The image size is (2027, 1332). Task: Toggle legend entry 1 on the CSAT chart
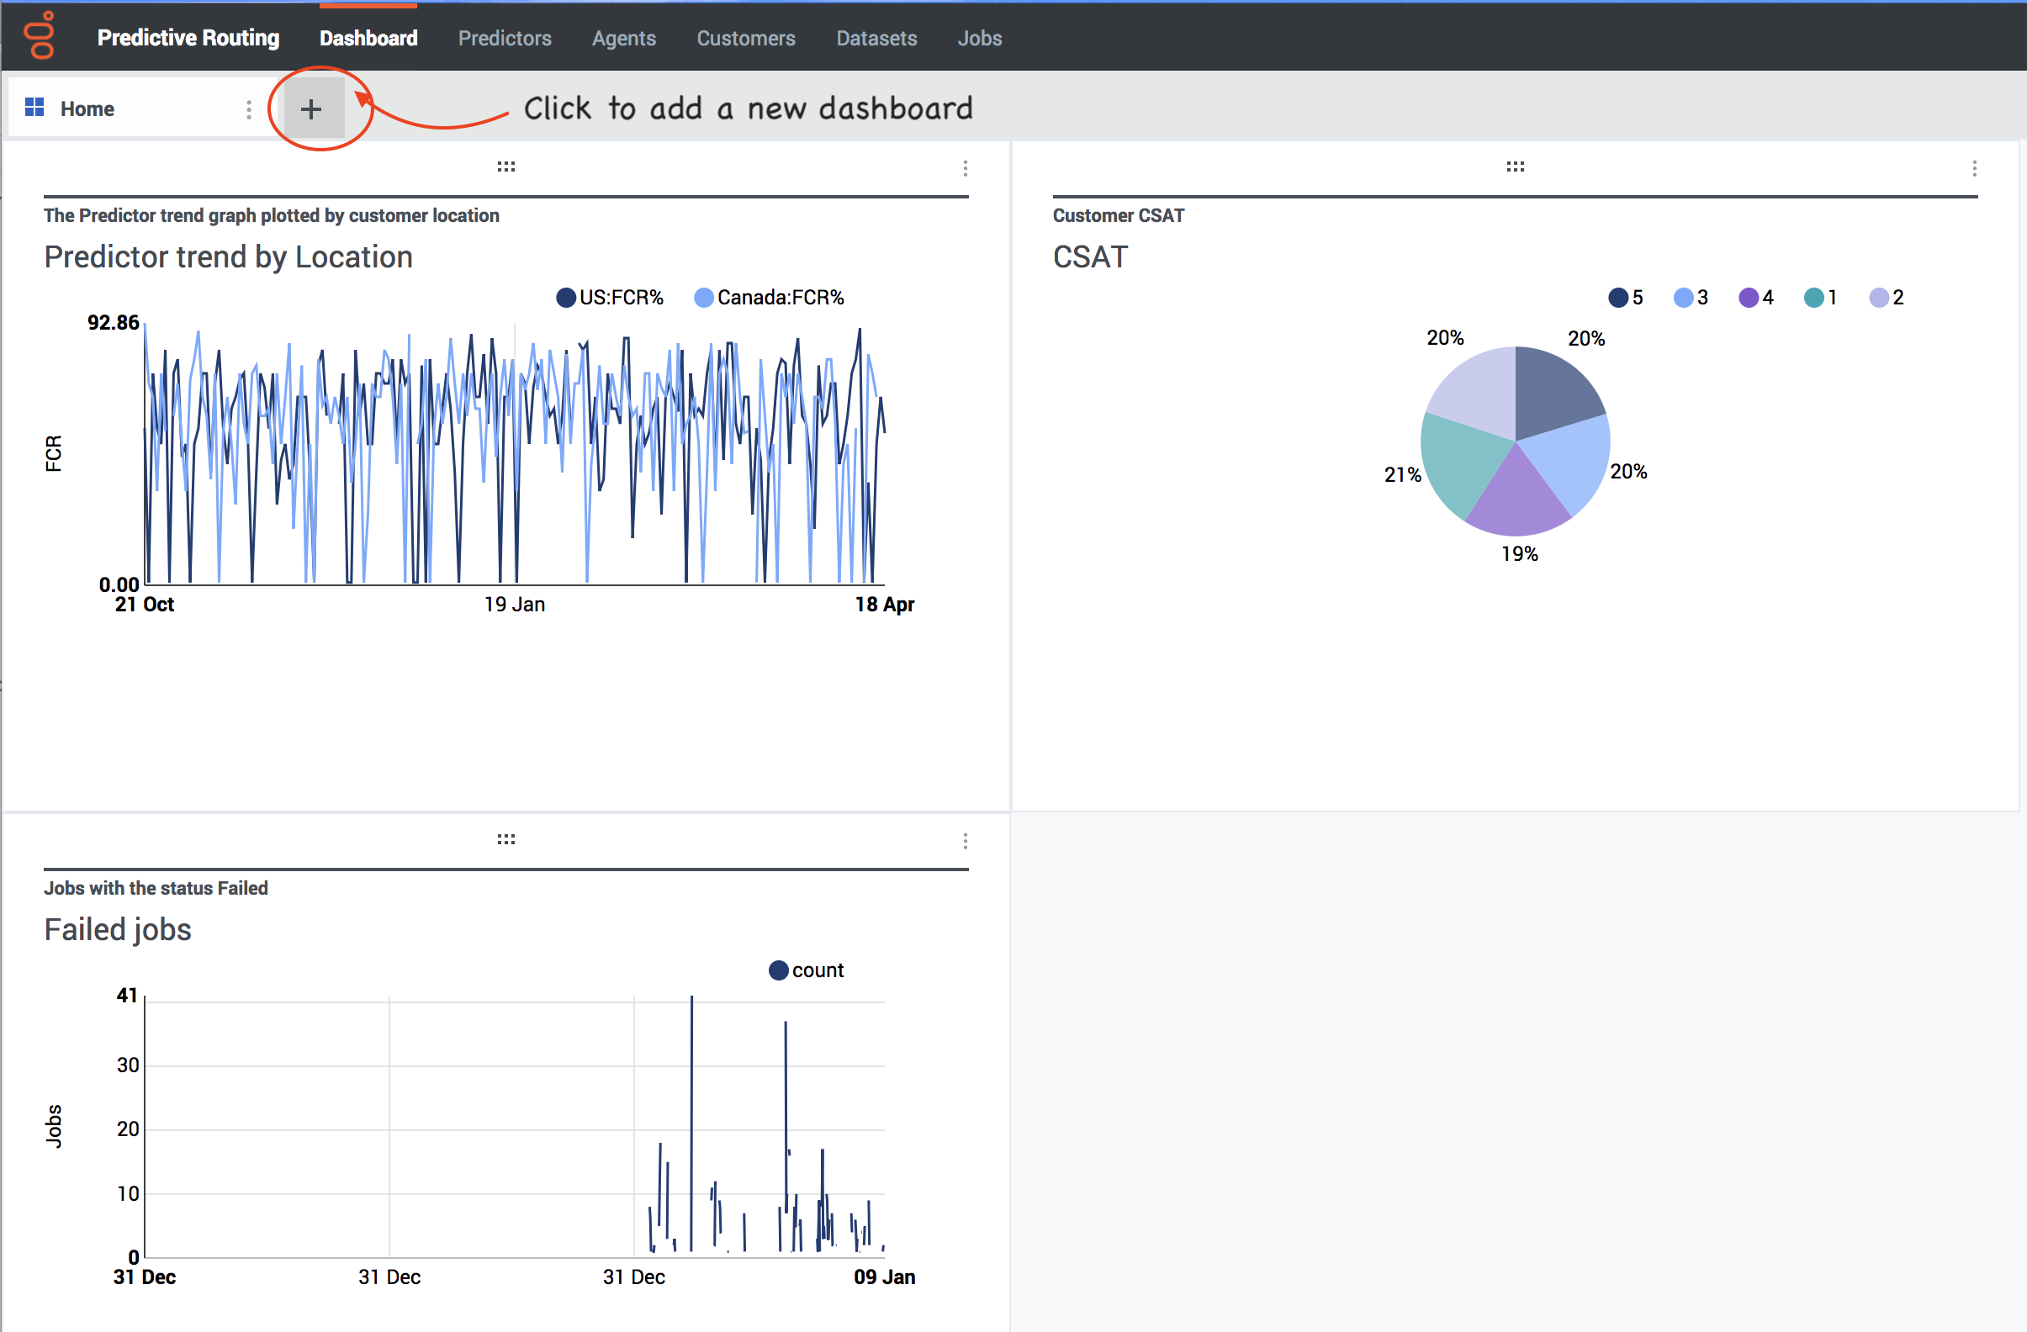click(x=1819, y=297)
